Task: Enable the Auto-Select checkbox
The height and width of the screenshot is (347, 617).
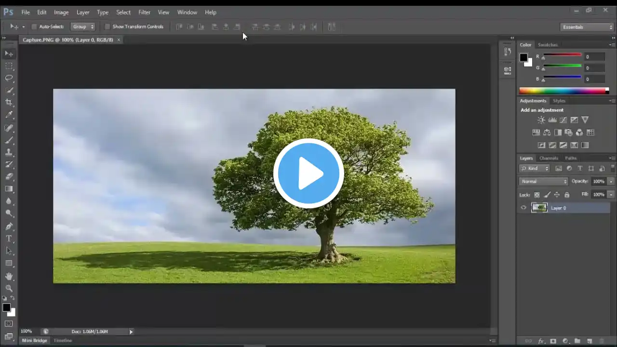Action: pyautogui.click(x=34, y=27)
